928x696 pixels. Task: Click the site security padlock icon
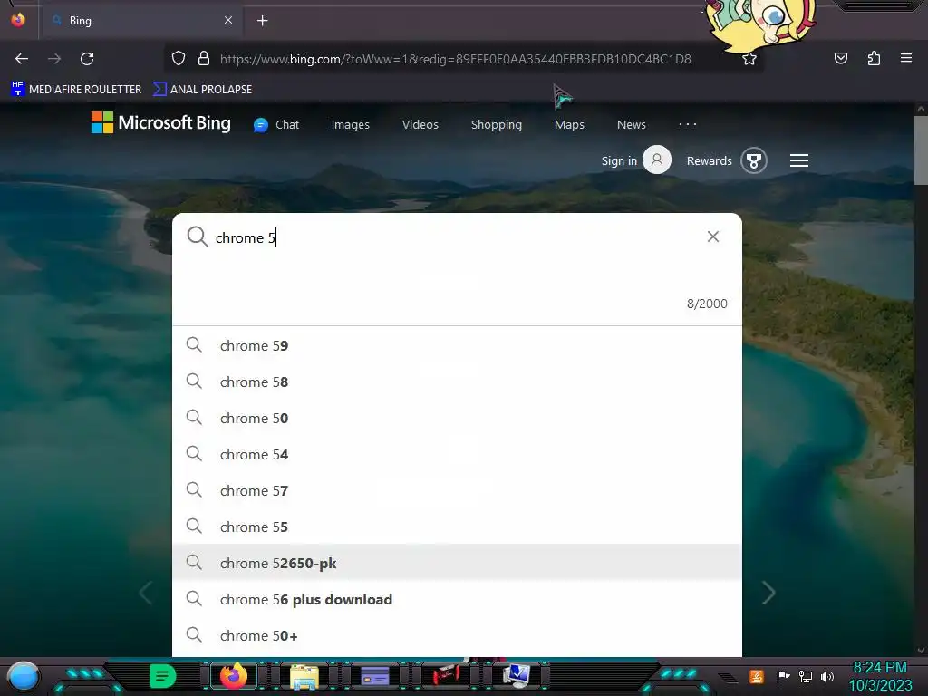204,59
